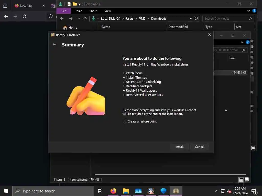
Task: Open recent locations dropdown in Explorer
Action: tap(79, 19)
